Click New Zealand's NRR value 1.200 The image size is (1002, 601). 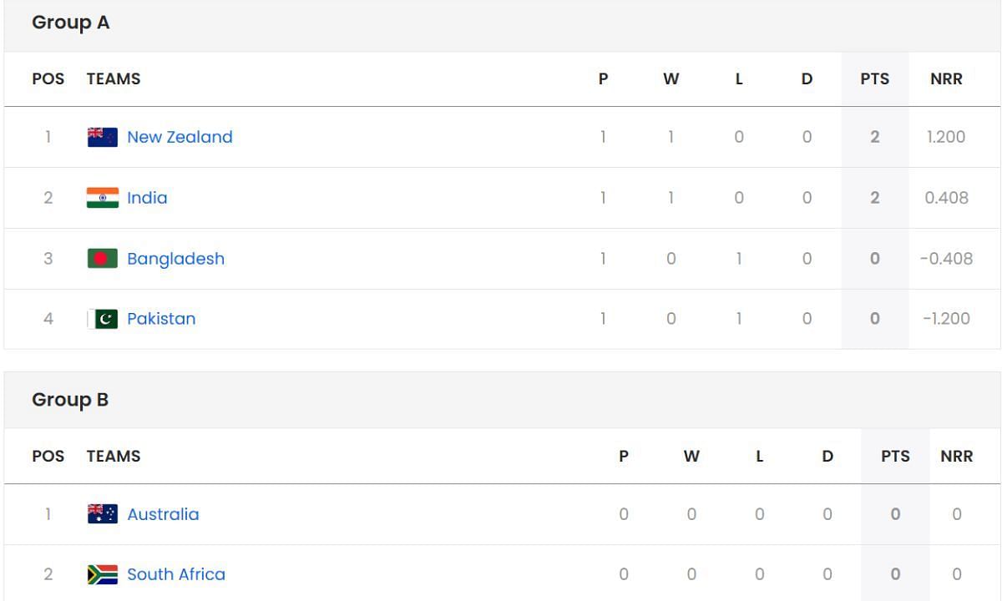(946, 137)
